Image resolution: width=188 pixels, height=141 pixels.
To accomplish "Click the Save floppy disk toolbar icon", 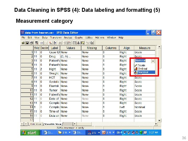I will [x=27, y=43].
